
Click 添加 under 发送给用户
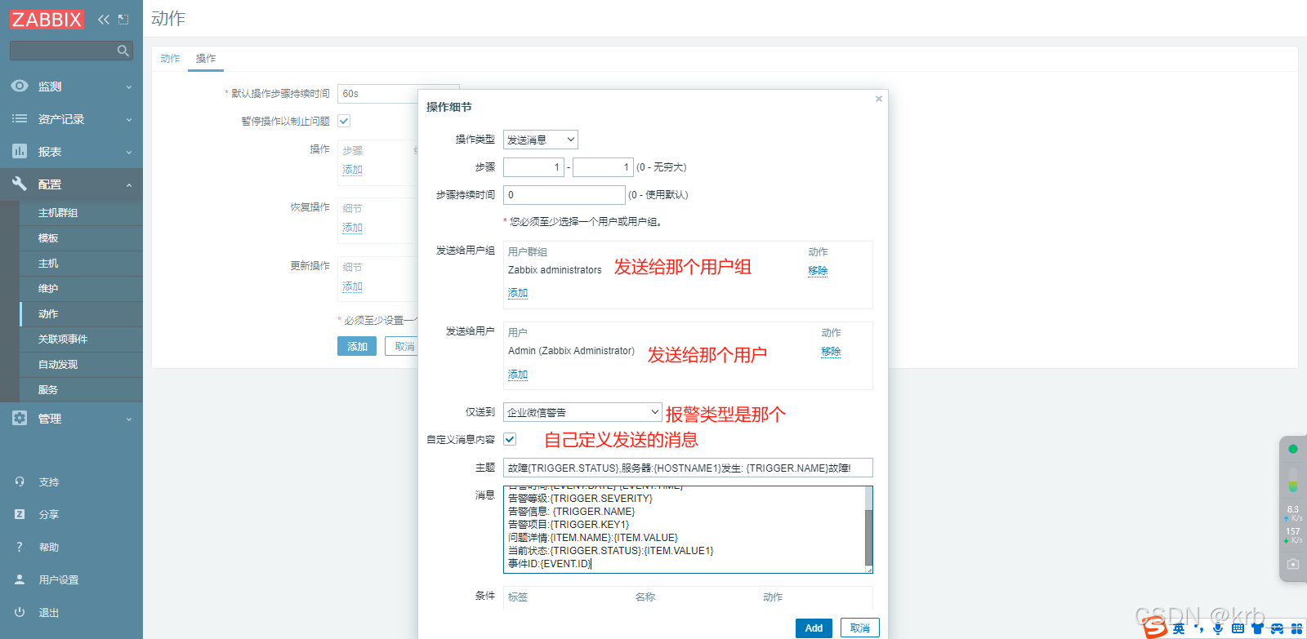[x=518, y=374]
